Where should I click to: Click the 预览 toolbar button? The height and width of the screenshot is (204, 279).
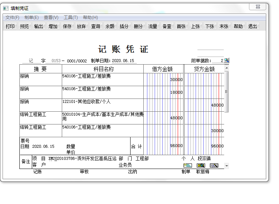pos(24,26)
